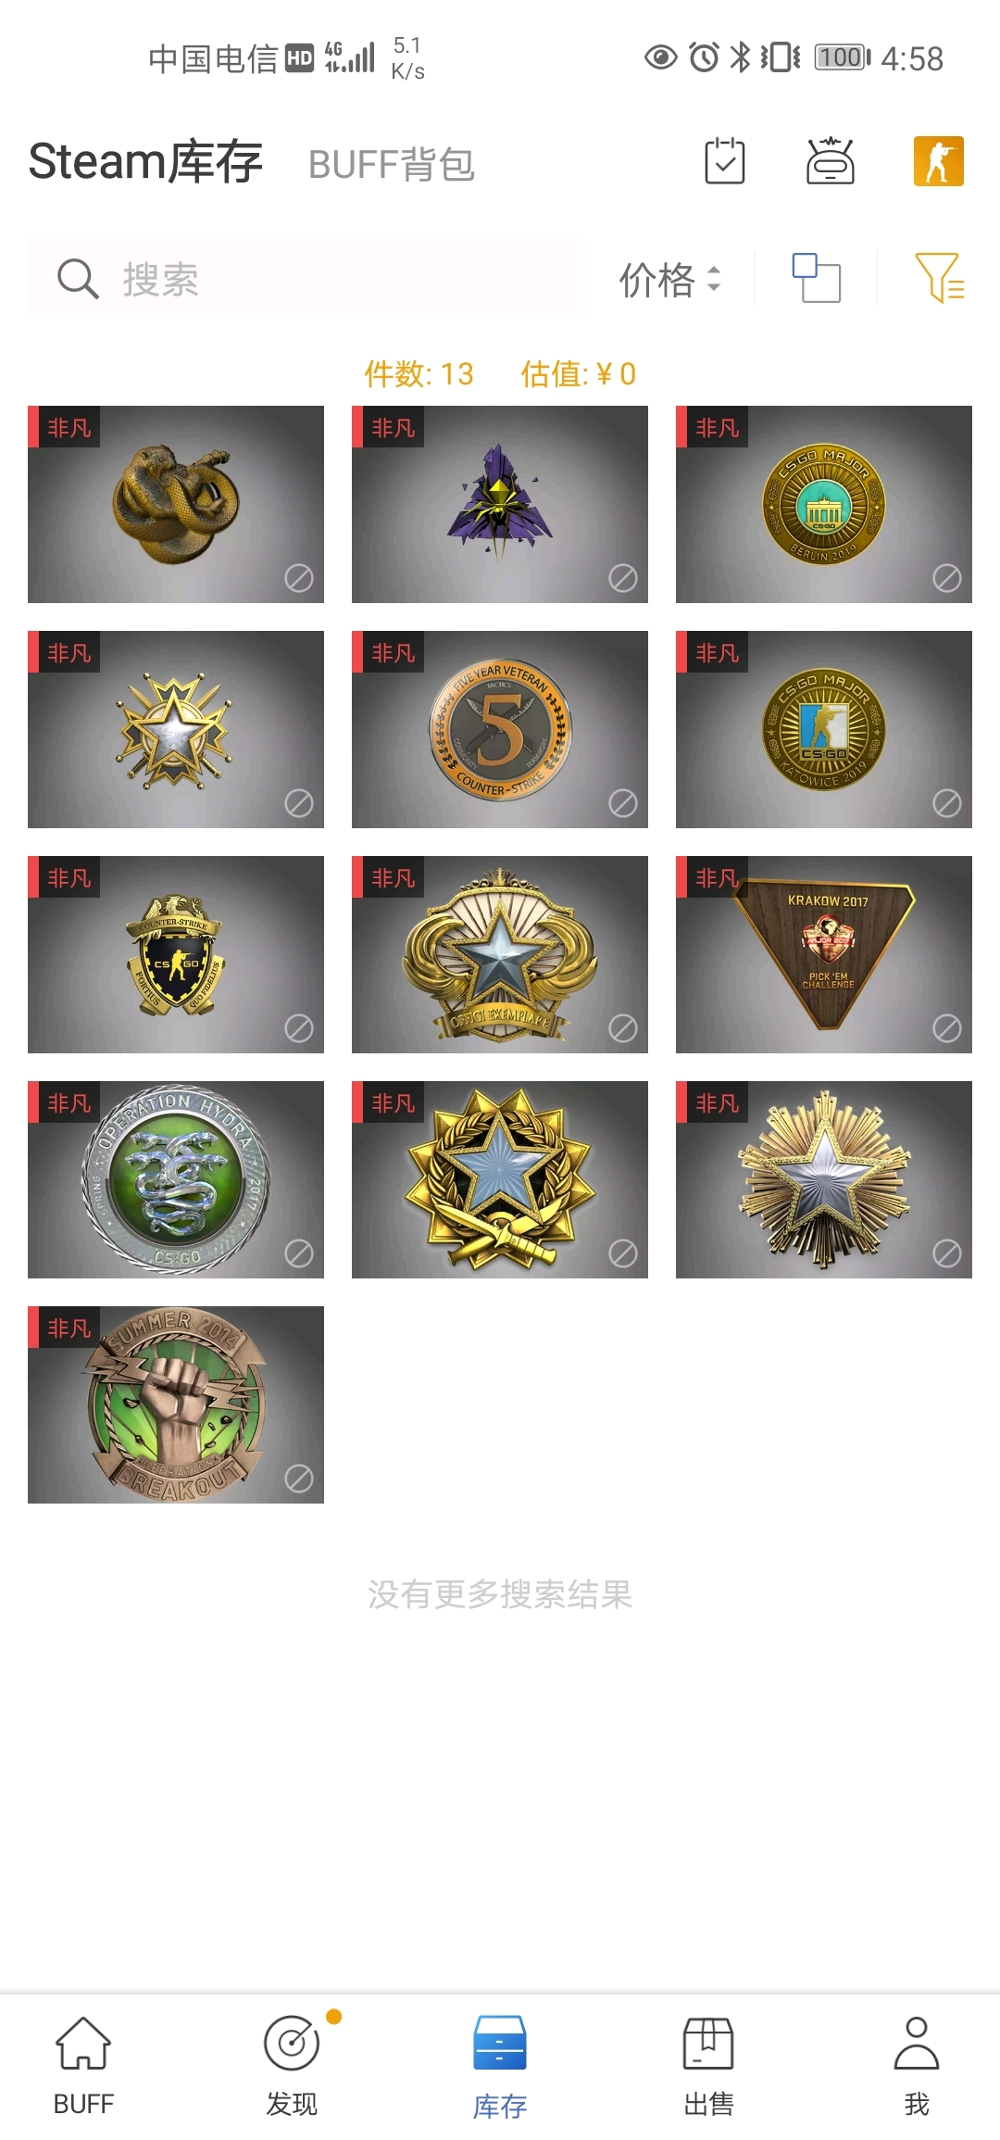Screen dimensions: 1000x2140
Task: Select the Summer 2014 Breakout coin
Action: tap(176, 1404)
